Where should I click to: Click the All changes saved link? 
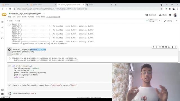pyautogui.click(x=53, y=17)
